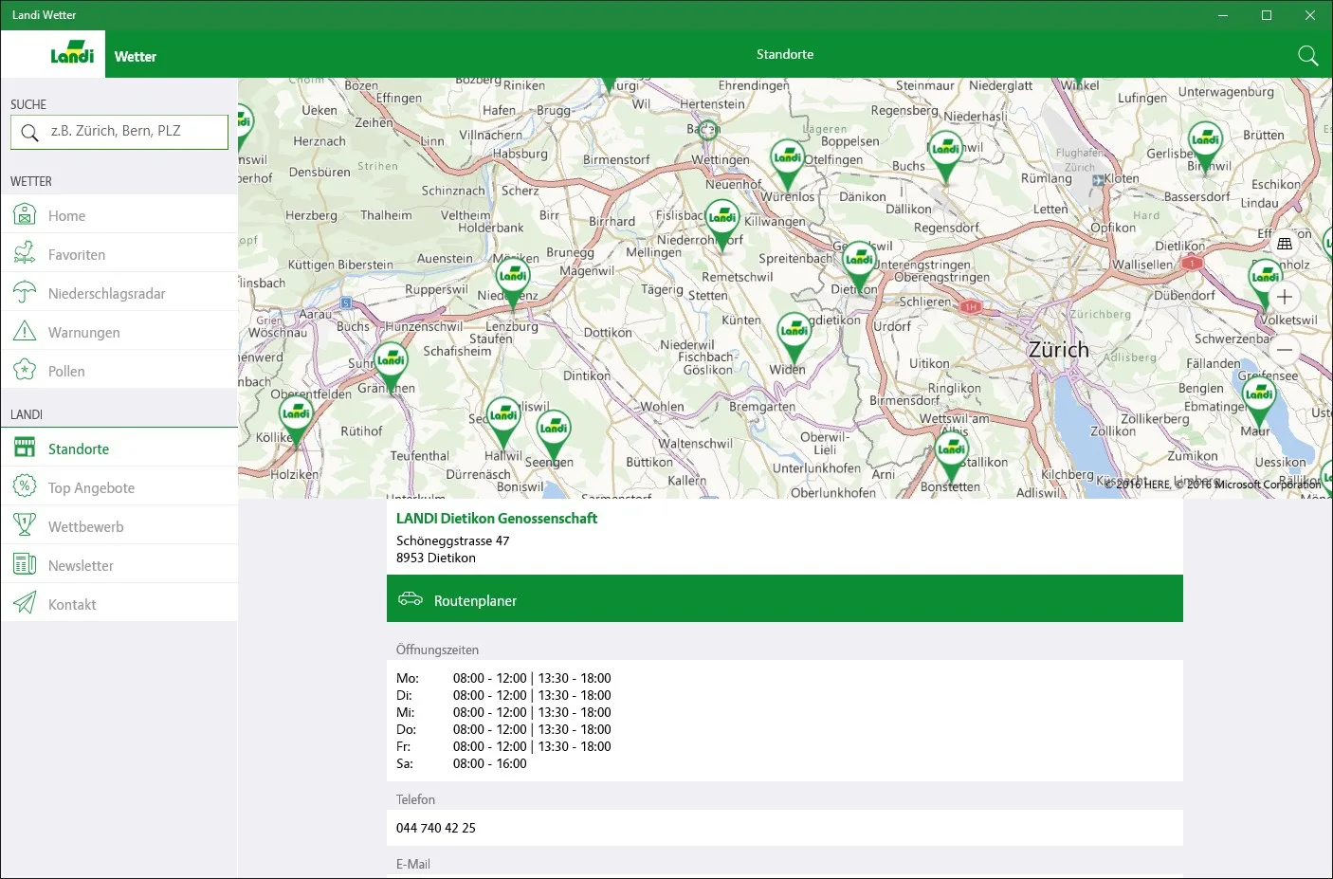Open Favoriten in the sidebar

click(119, 254)
